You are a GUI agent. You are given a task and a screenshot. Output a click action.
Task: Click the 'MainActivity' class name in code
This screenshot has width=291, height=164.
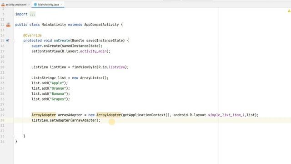tap(54, 25)
